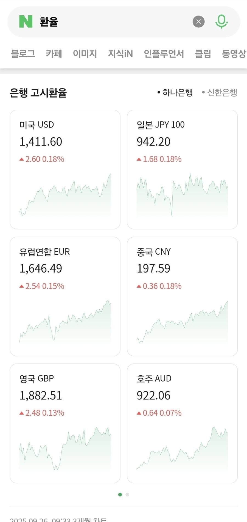247x522 pixels.
Task: Switch exchange rate source to 신한은행
Action: click(x=220, y=93)
